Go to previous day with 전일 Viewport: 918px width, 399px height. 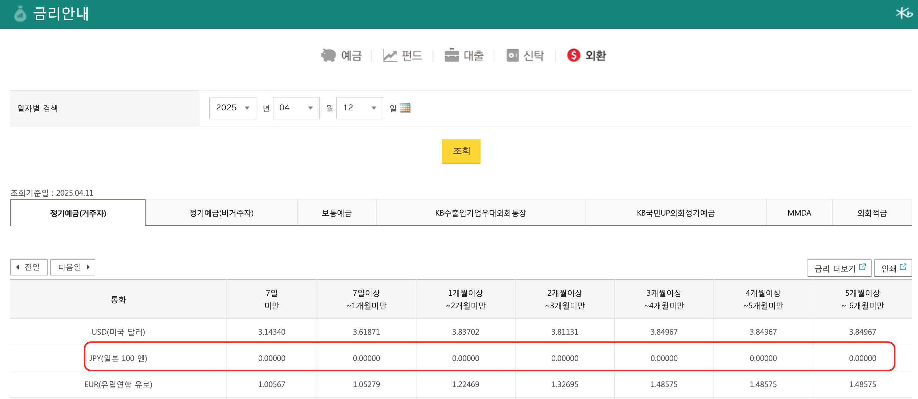pyautogui.click(x=29, y=267)
